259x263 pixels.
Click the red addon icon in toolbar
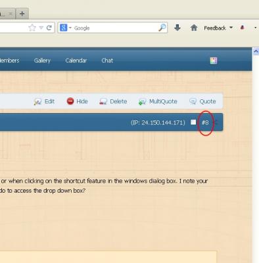[243, 28]
